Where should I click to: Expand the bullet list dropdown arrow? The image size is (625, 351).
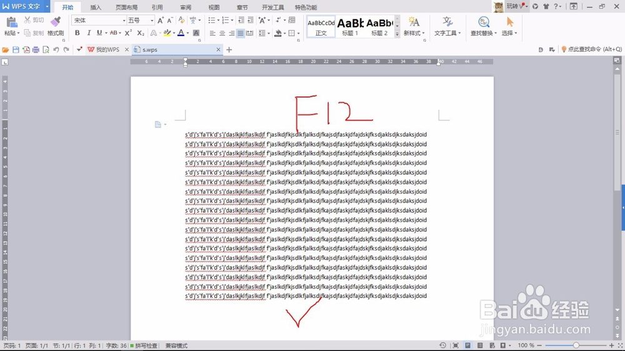(218, 21)
